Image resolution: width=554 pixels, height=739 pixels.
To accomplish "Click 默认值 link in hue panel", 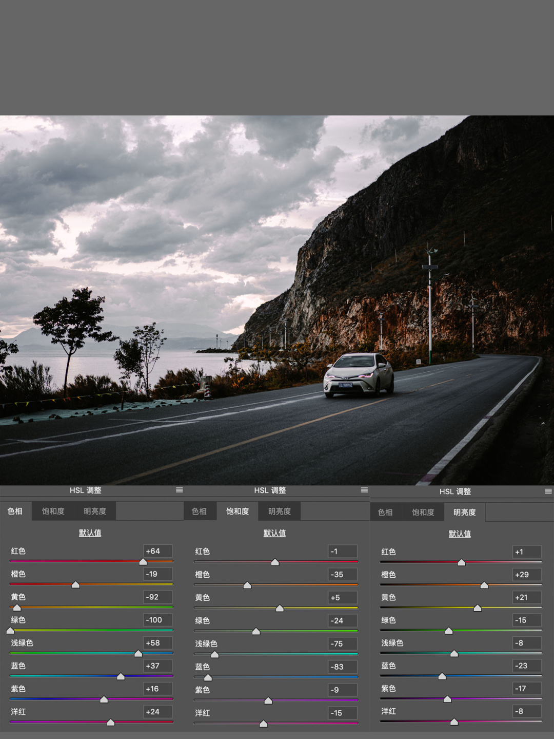I will tap(90, 533).
